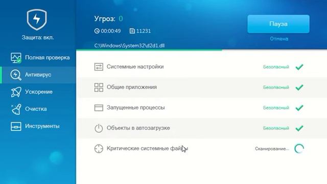Select the Объекты в автозагрузке row label

click(138, 128)
